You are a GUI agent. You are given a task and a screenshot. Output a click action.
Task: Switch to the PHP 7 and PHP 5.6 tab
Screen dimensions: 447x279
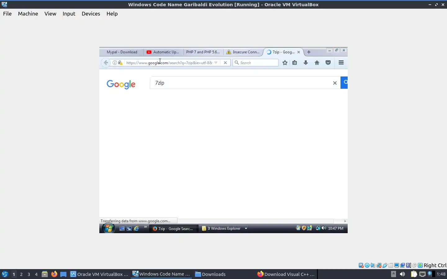click(x=203, y=52)
